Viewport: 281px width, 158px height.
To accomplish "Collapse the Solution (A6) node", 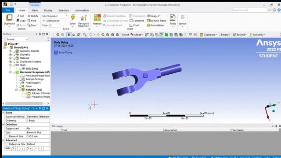I will click(x=16, y=90).
